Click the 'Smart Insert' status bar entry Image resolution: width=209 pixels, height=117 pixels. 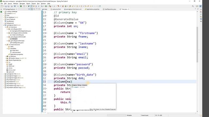tap(145, 115)
